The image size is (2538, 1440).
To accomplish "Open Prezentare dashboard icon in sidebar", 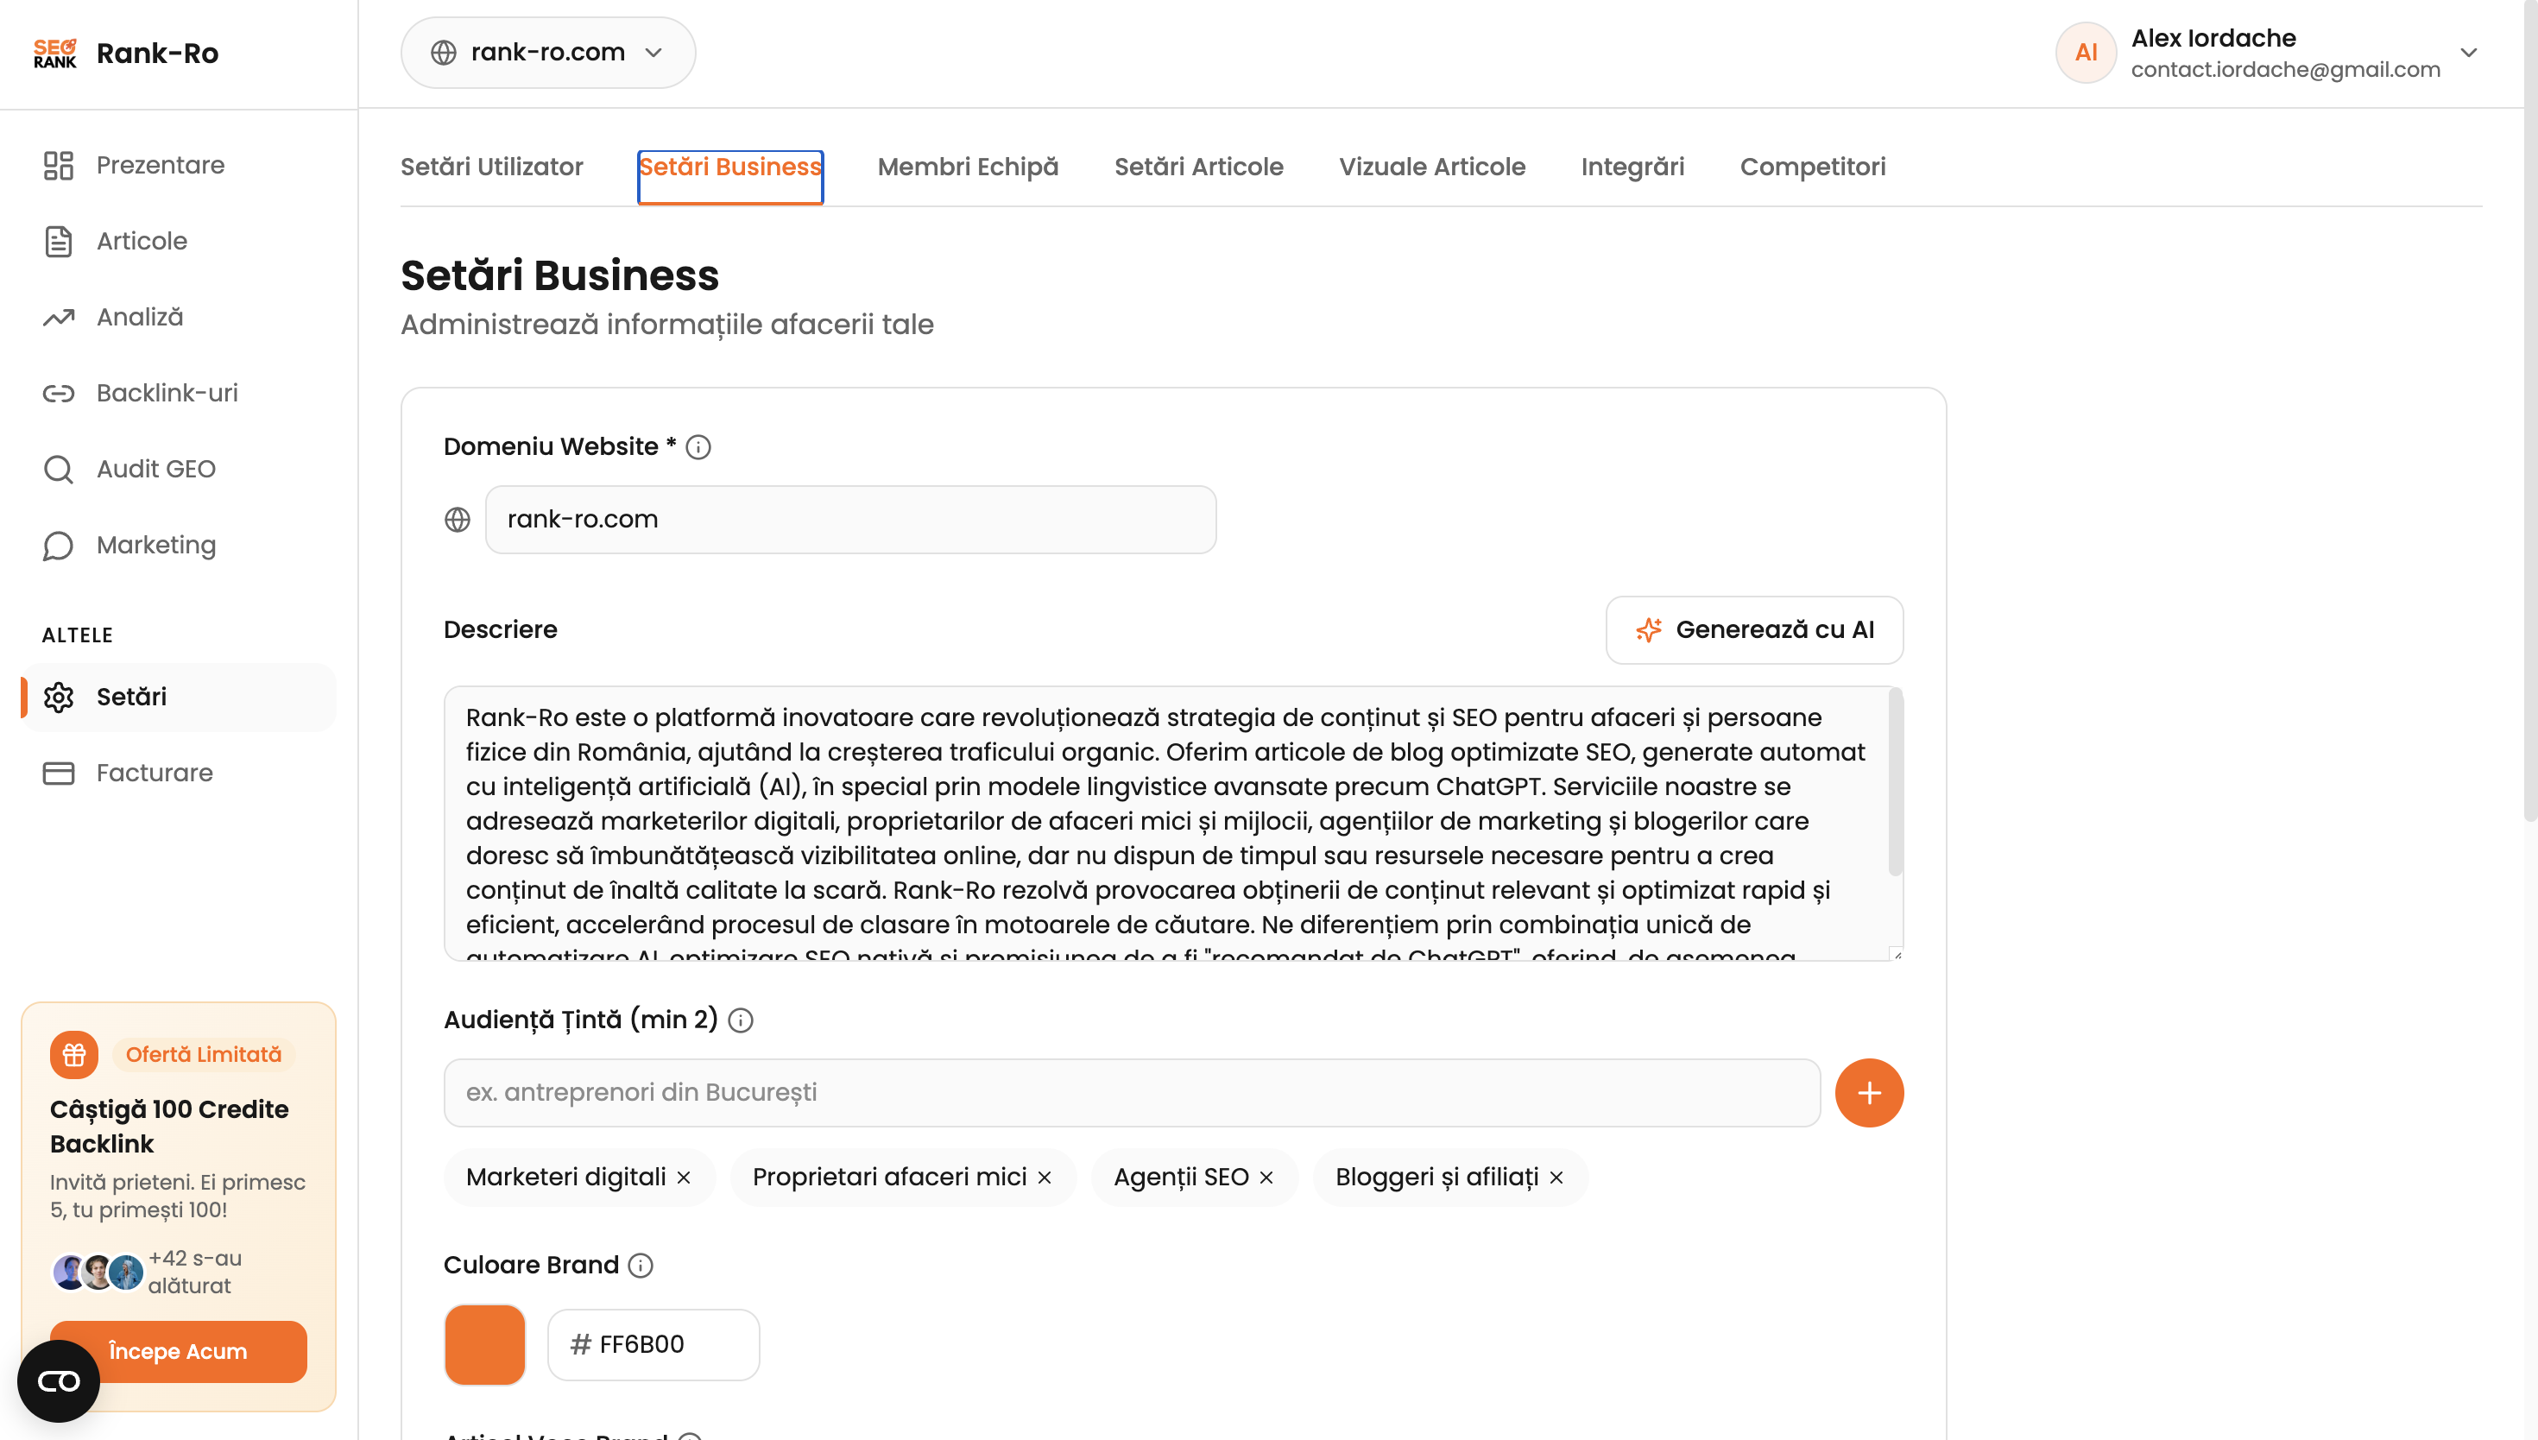I will (59, 165).
